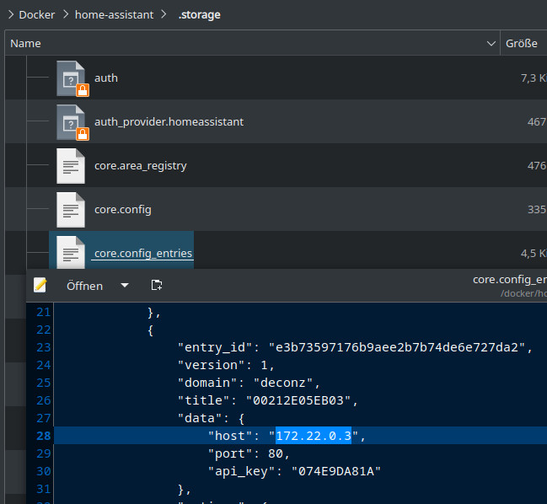Viewport: 547px width, 504px height.
Task: Navigate to Docker in the breadcrumb
Action: [x=36, y=14]
